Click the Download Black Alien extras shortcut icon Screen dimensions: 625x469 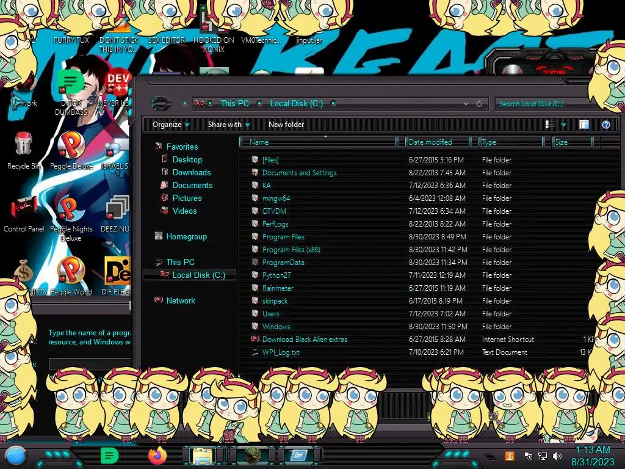(255, 339)
